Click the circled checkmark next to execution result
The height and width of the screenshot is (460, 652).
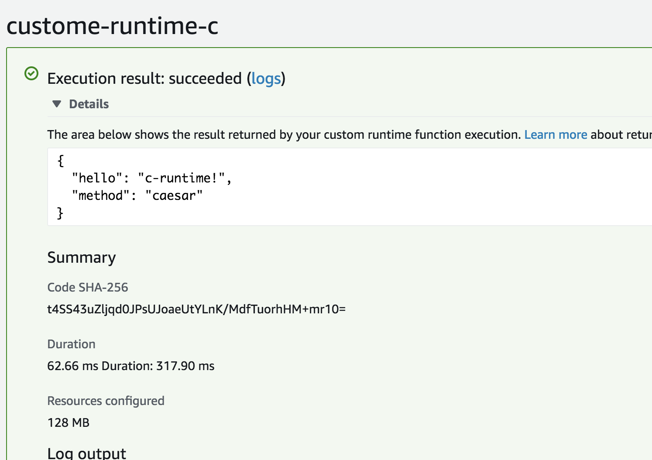31,73
